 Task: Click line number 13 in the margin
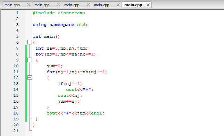pos(16,84)
